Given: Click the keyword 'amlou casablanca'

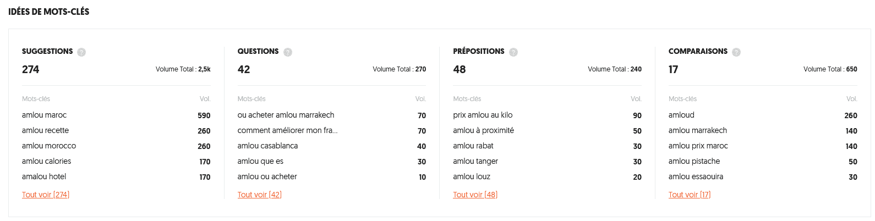Looking at the screenshot, I should 267,146.
